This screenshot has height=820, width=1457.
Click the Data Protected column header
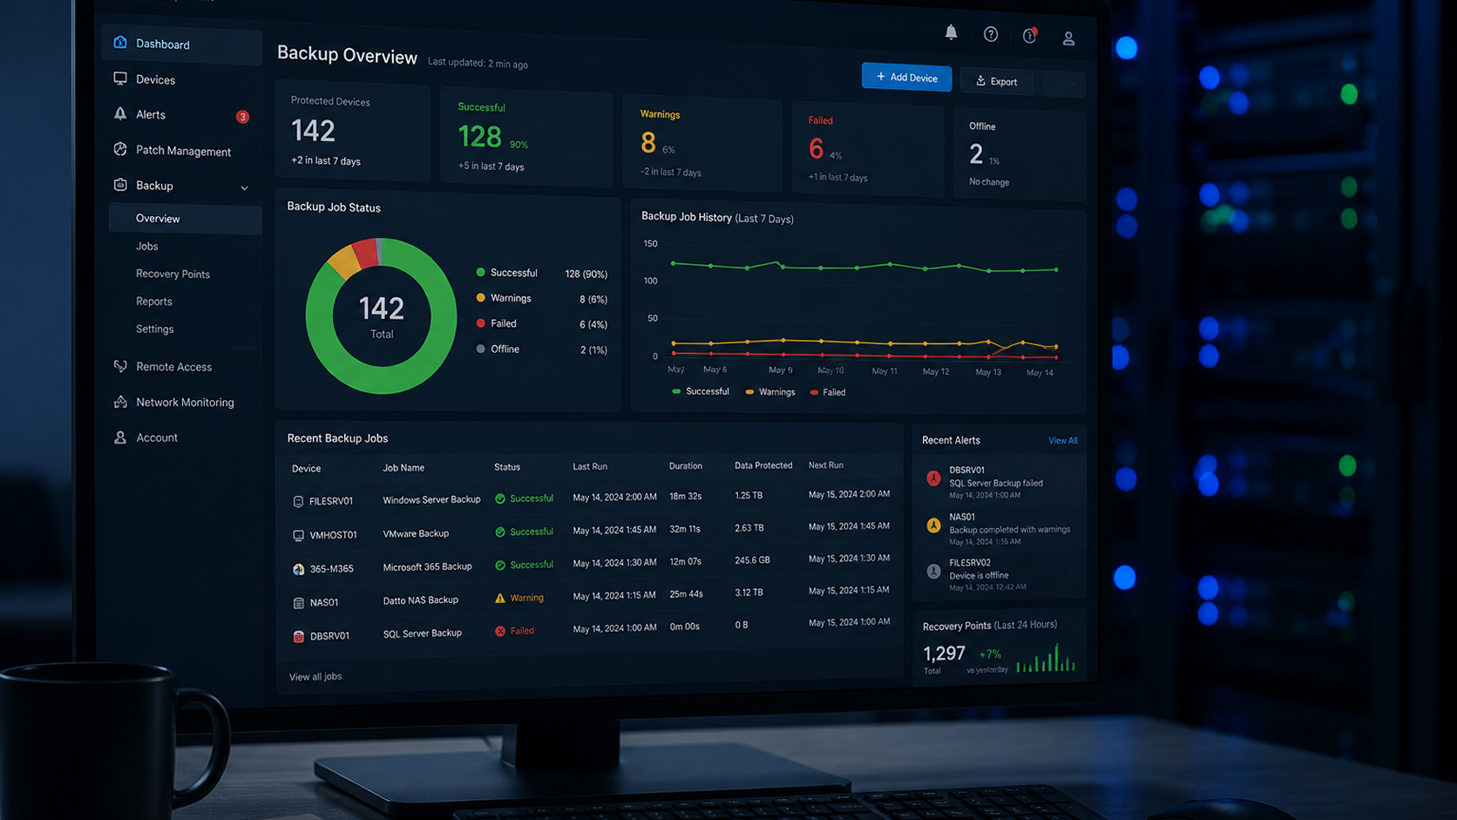tap(763, 465)
